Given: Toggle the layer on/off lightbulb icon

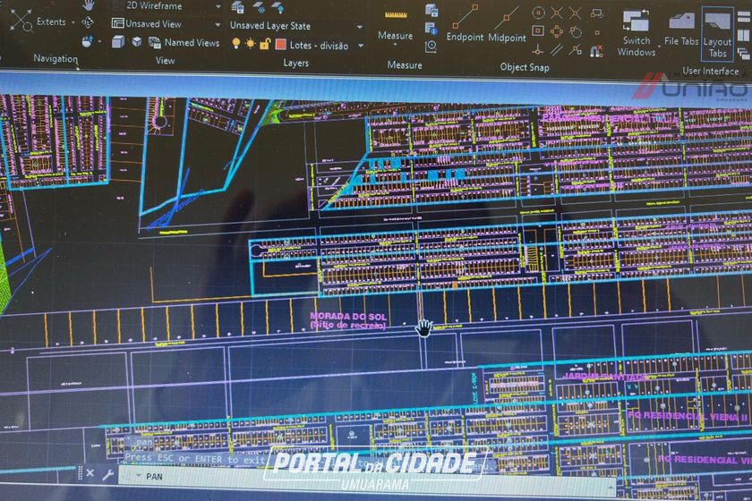Looking at the screenshot, I should (236, 43).
